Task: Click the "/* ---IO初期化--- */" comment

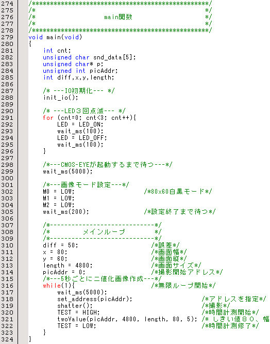Action: pos(78,91)
